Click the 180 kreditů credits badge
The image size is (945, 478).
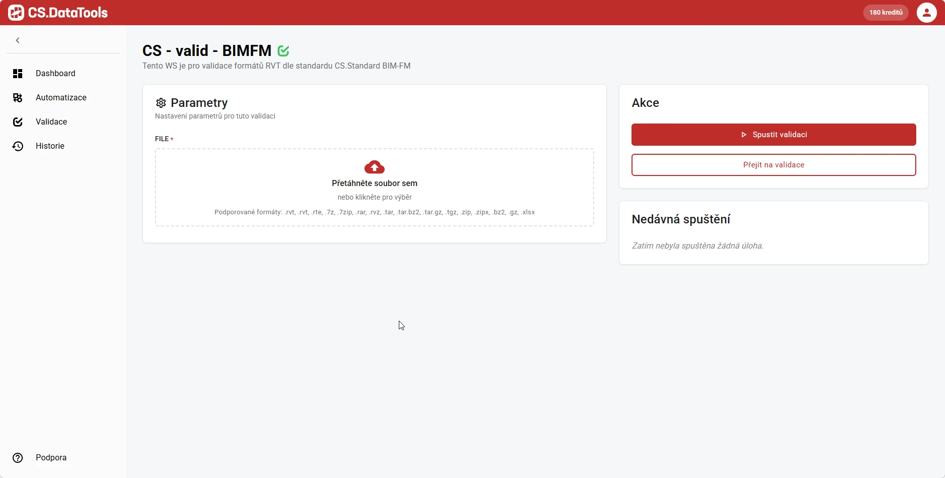[x=886, y=13]
